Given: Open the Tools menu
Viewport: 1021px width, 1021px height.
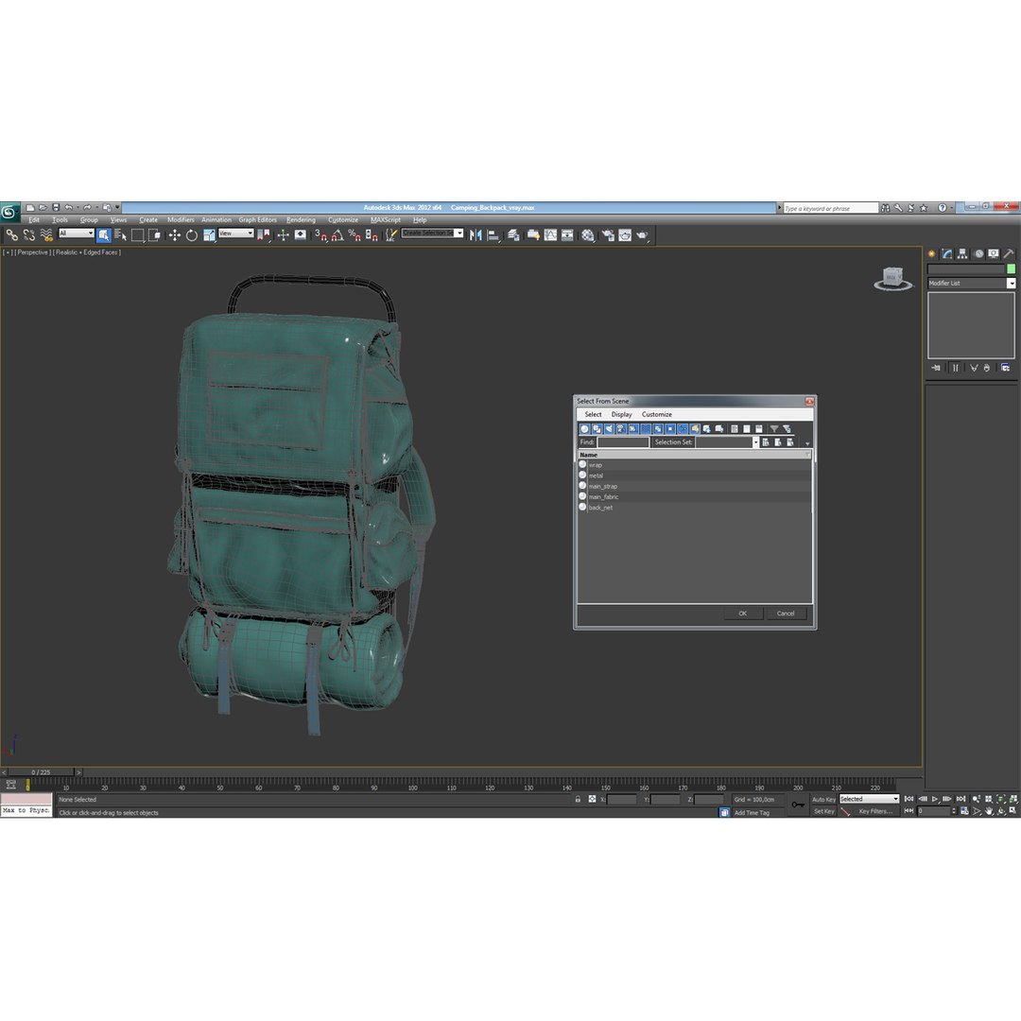Looking at the screenshot, I should [x=60, y=220].
